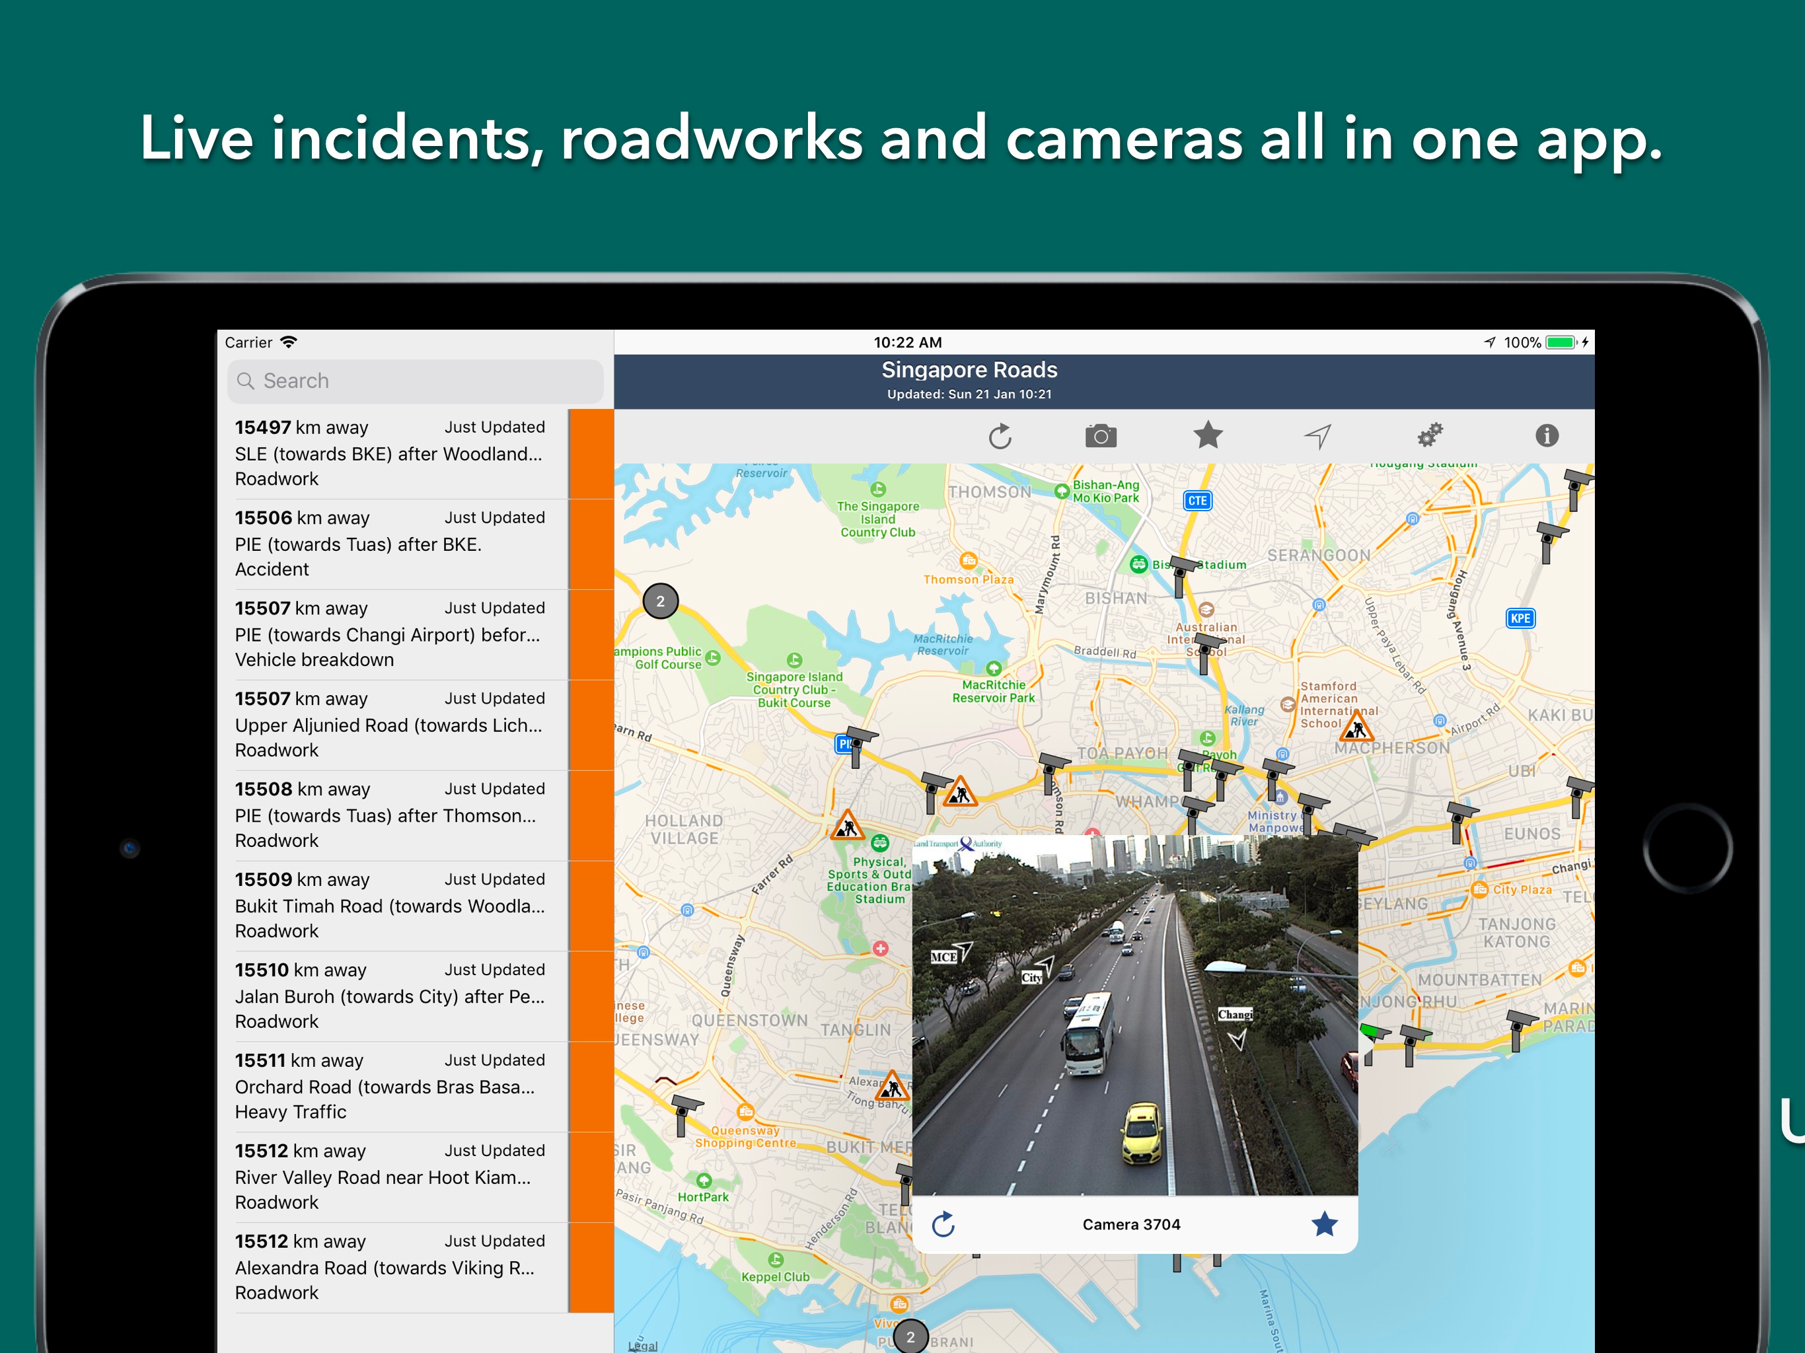Screen dimensions: 1805x1353
Task: Tap the map refresh toolbar icon
Action: tap(1000, 437)
